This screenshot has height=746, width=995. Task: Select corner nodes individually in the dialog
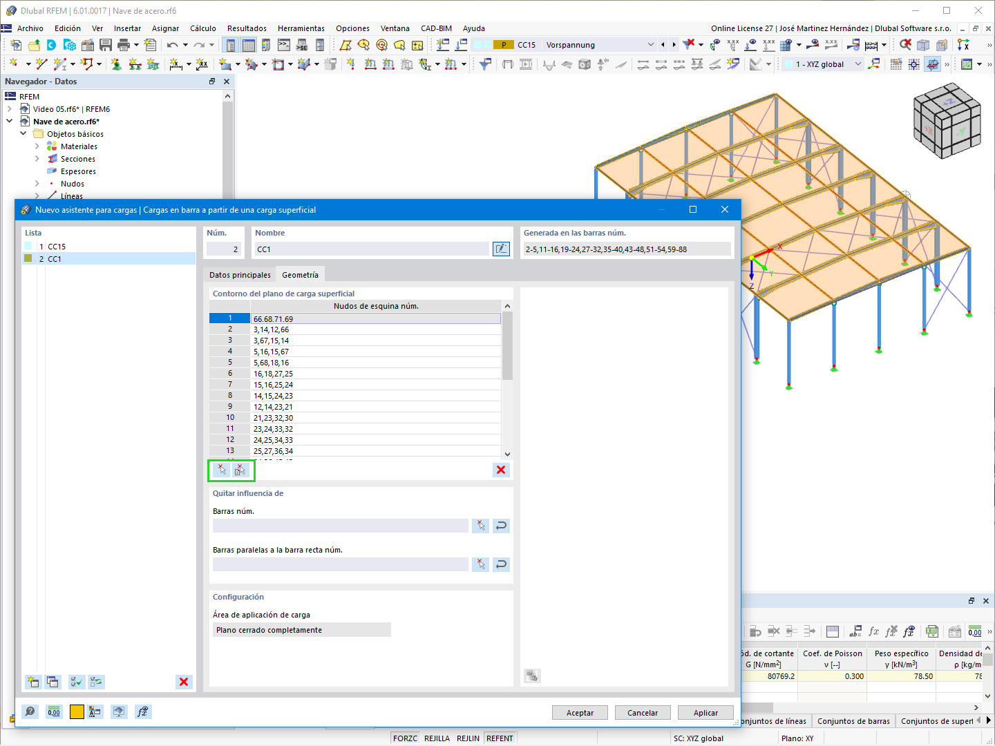point(222,470)
